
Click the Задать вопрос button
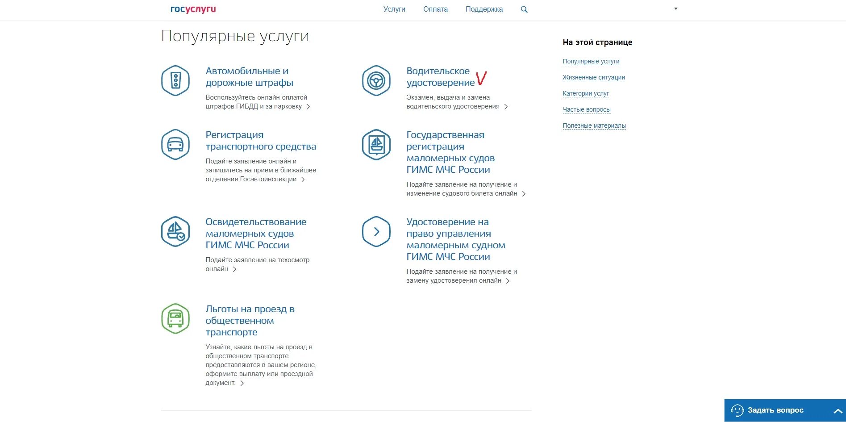tap(785, 410)
